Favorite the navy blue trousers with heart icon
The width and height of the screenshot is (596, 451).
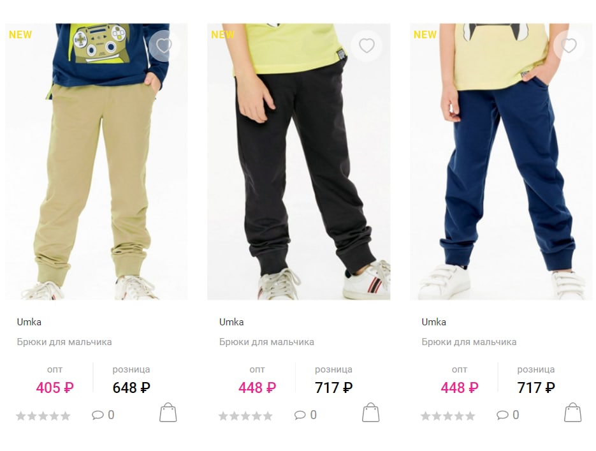[x=569, y=46]
